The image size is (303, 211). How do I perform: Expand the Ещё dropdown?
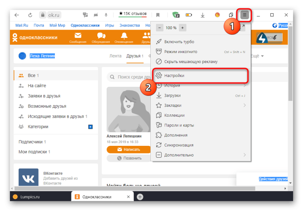coord(257,56)
